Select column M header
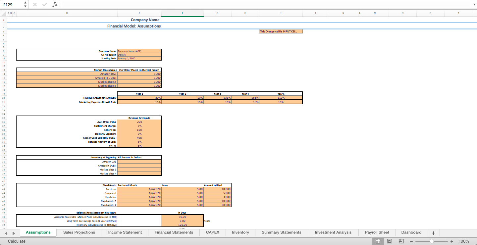 [x=375, y=13]
